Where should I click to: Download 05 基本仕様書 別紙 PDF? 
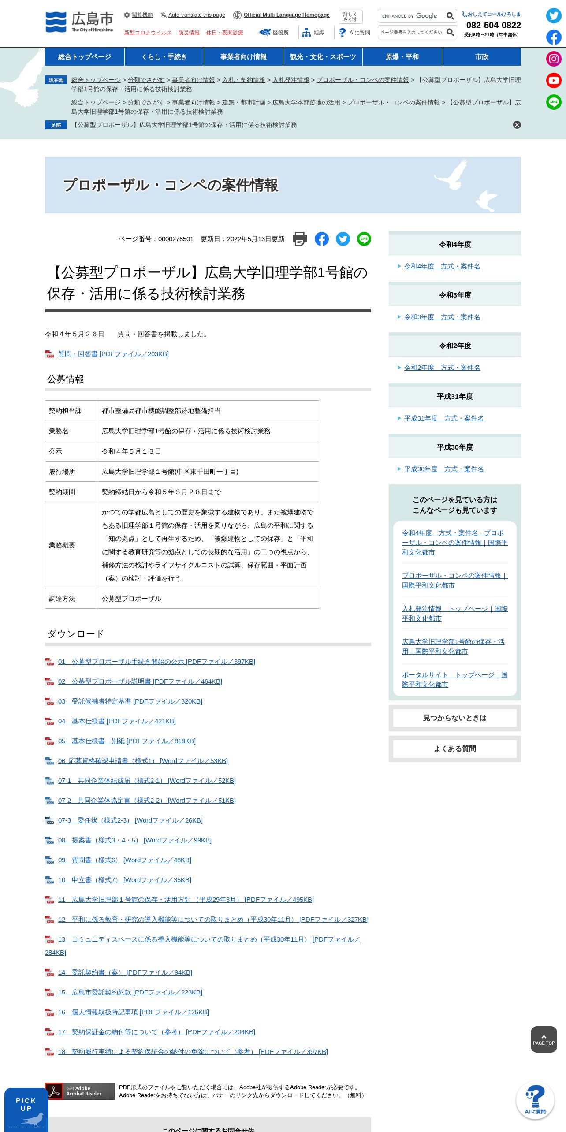pos(127,741)
